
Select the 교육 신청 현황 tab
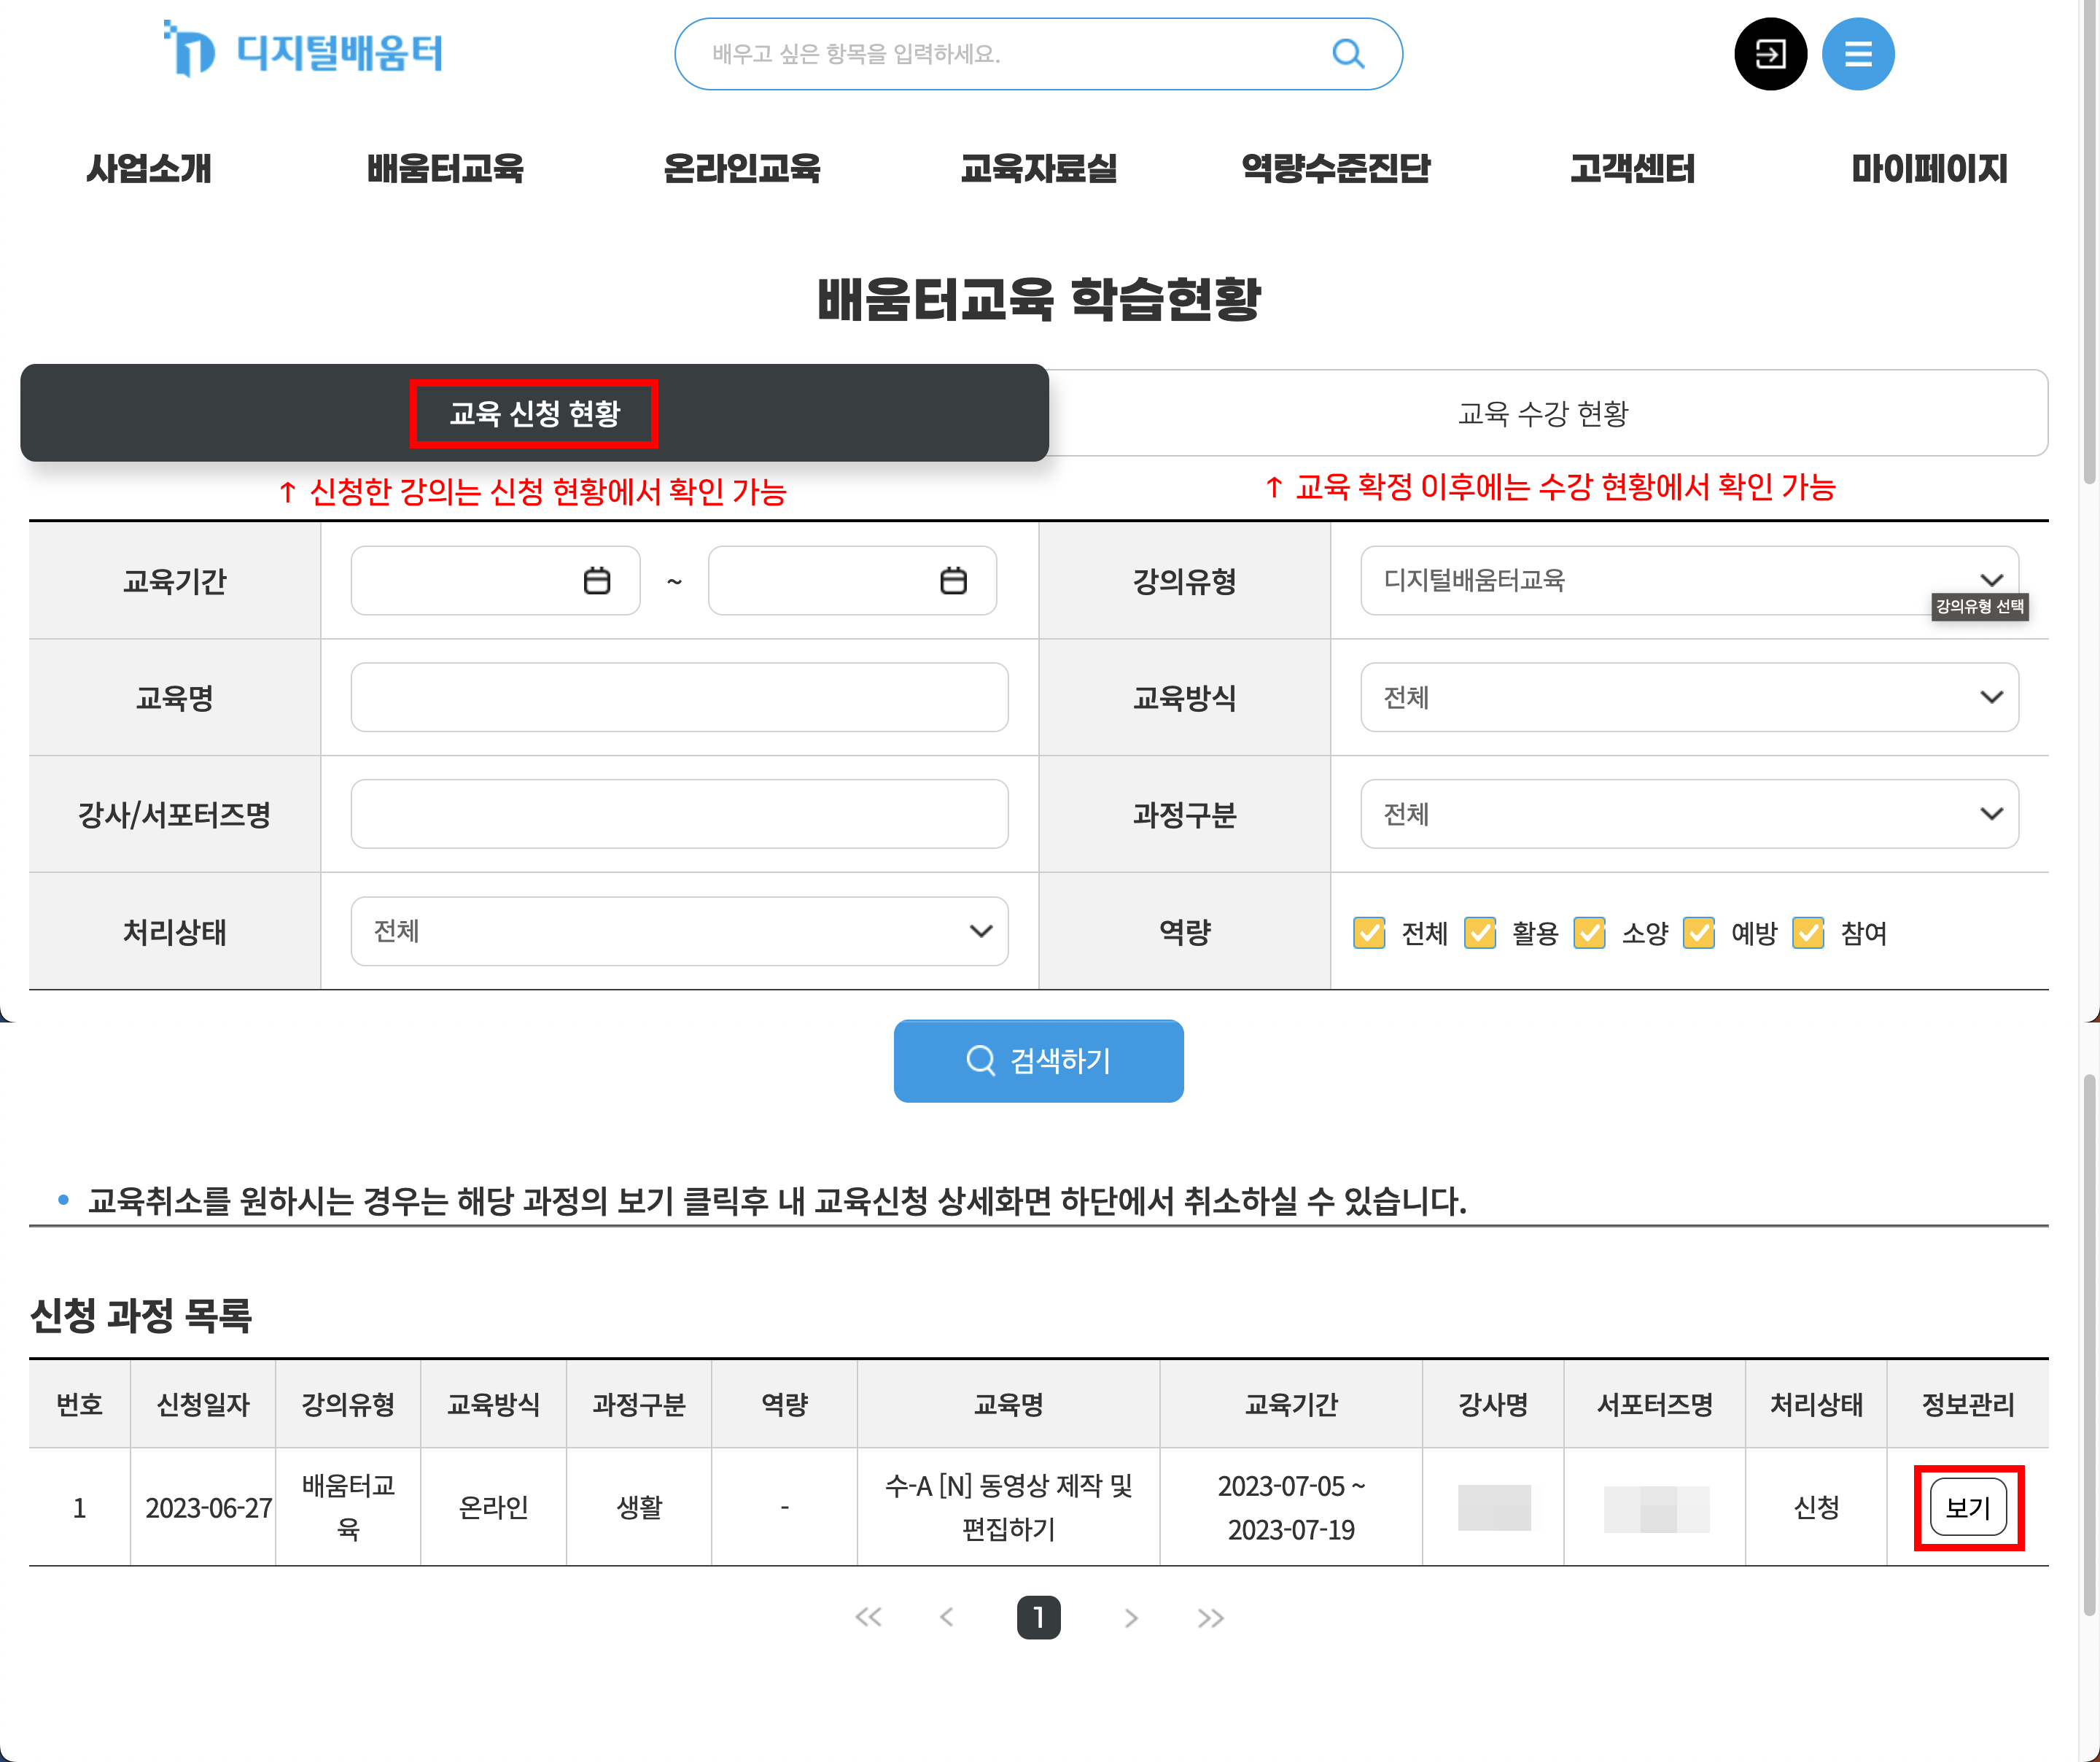pyautogui.click(x=534, y=413)
